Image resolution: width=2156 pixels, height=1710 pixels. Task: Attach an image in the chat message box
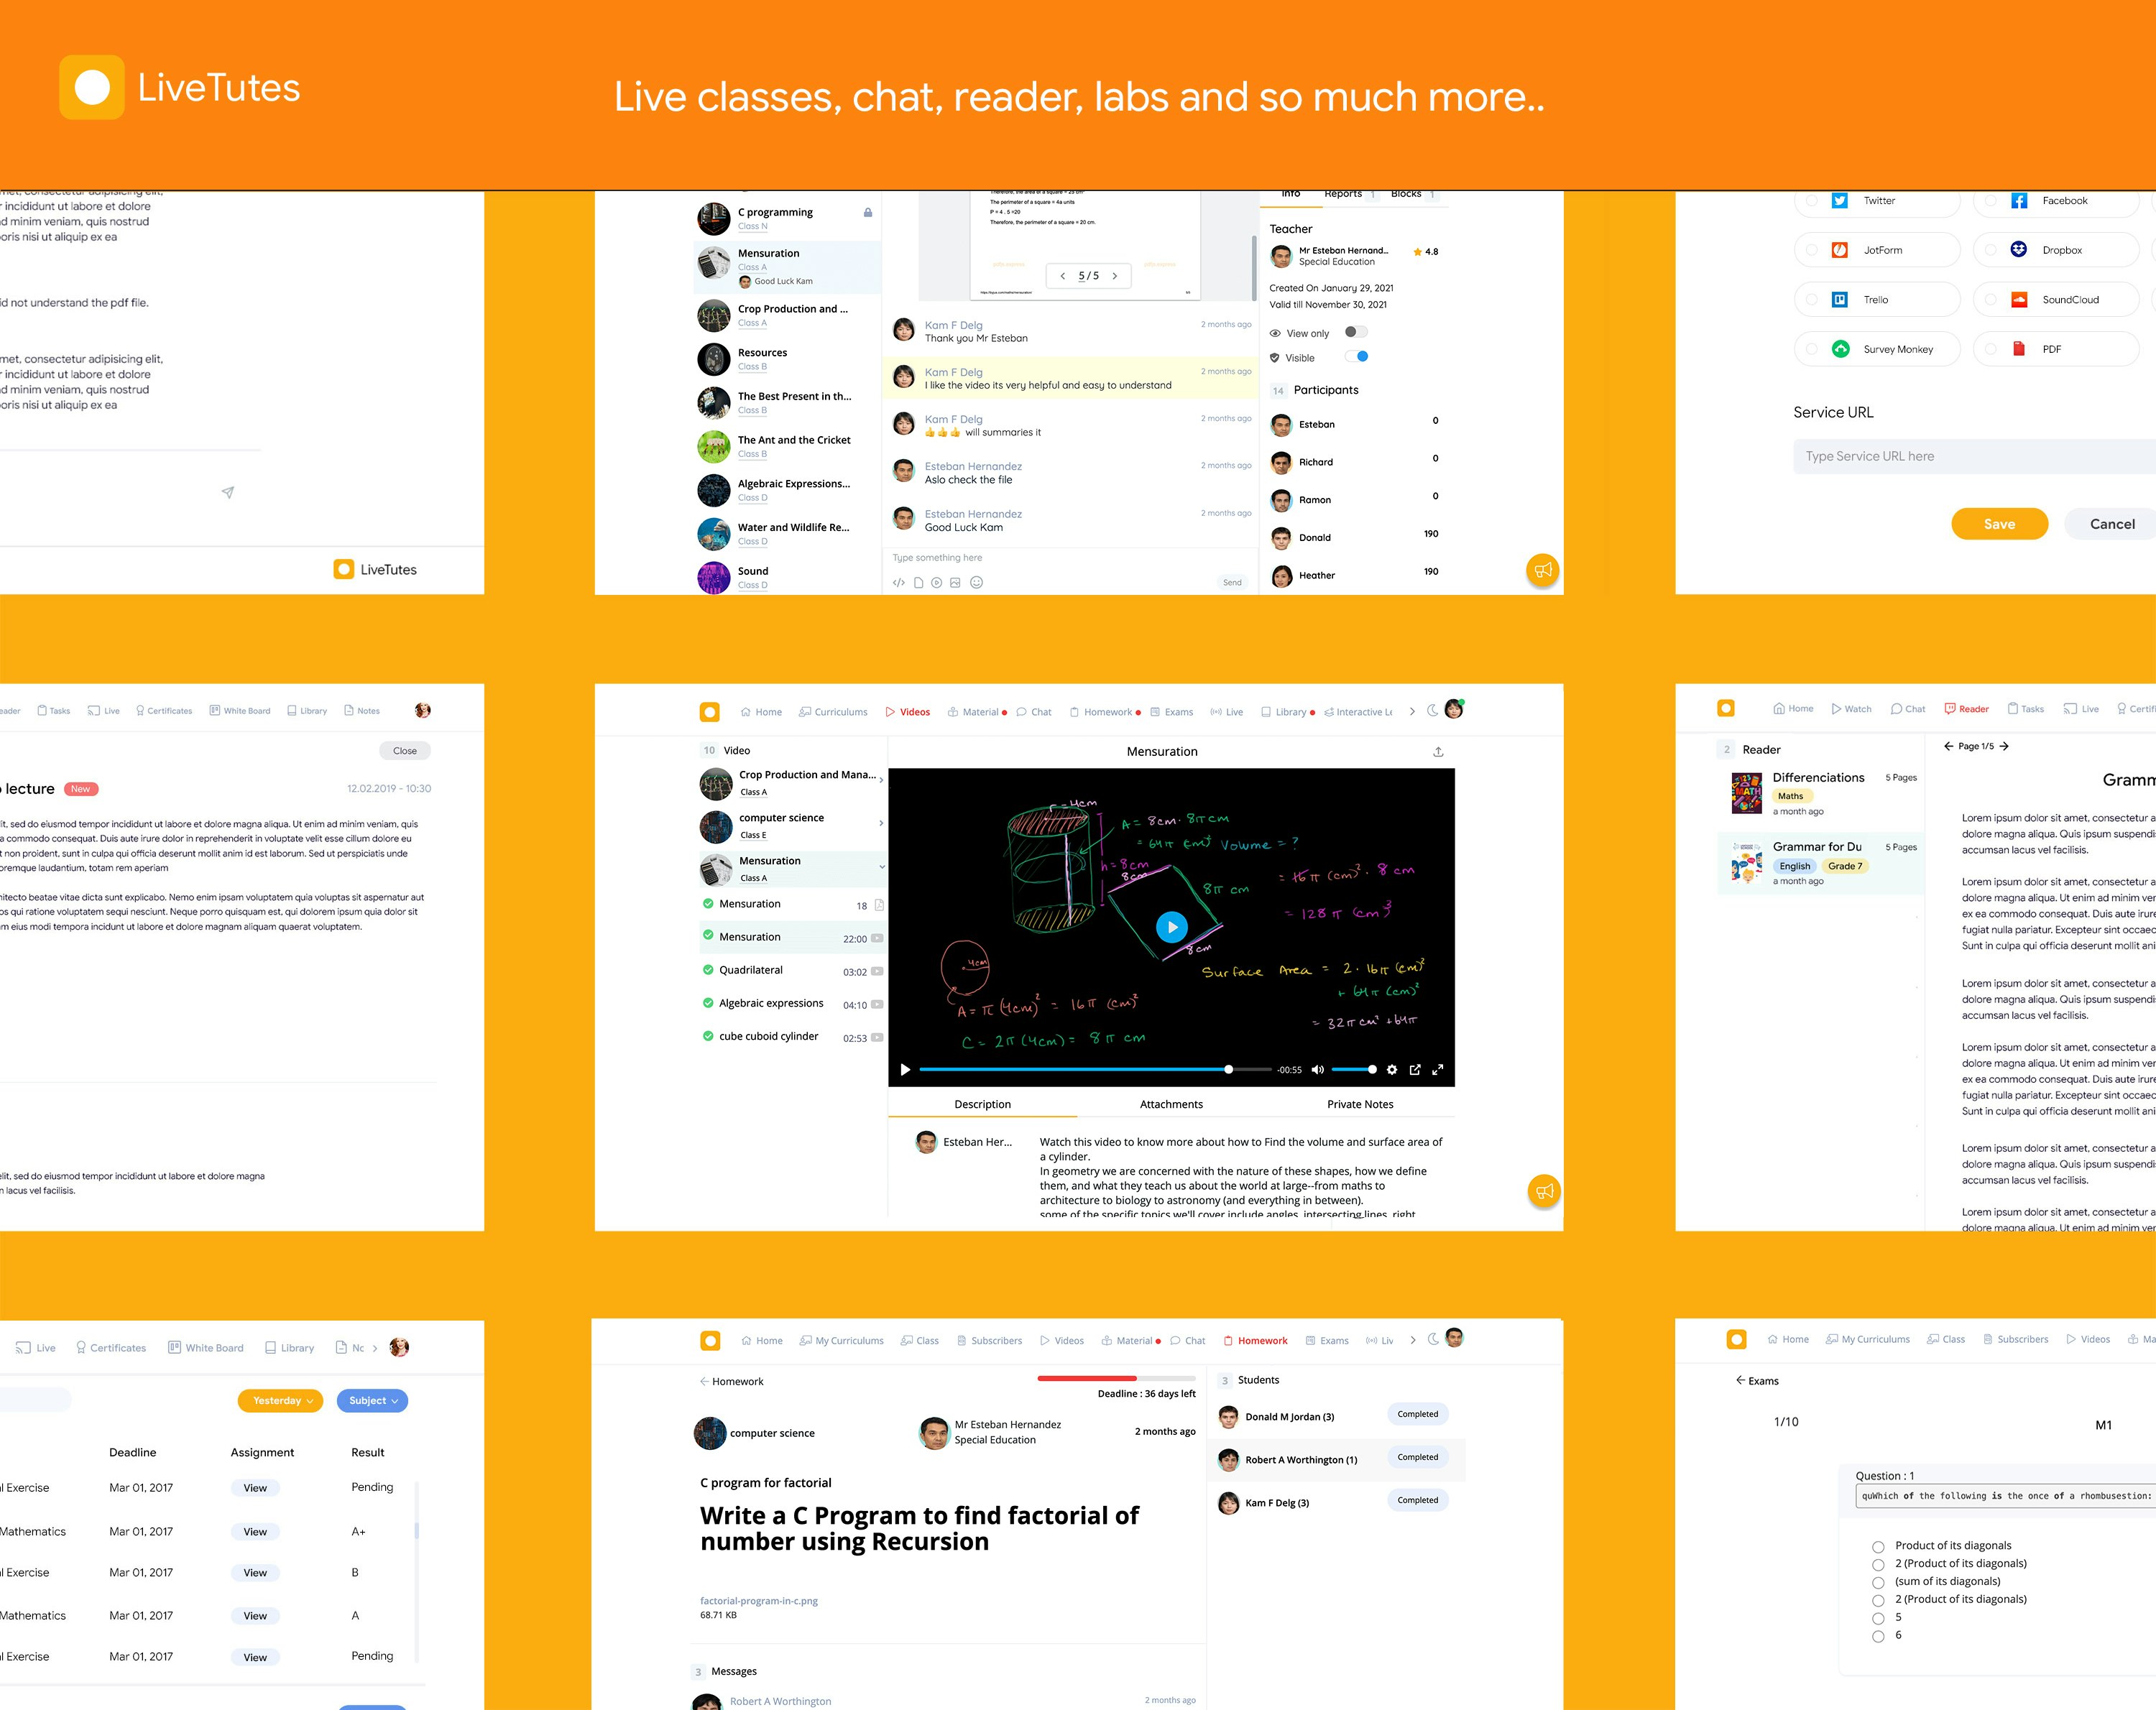[x=955, y=582]
